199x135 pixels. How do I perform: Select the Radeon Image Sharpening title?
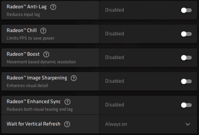point(37,78)
